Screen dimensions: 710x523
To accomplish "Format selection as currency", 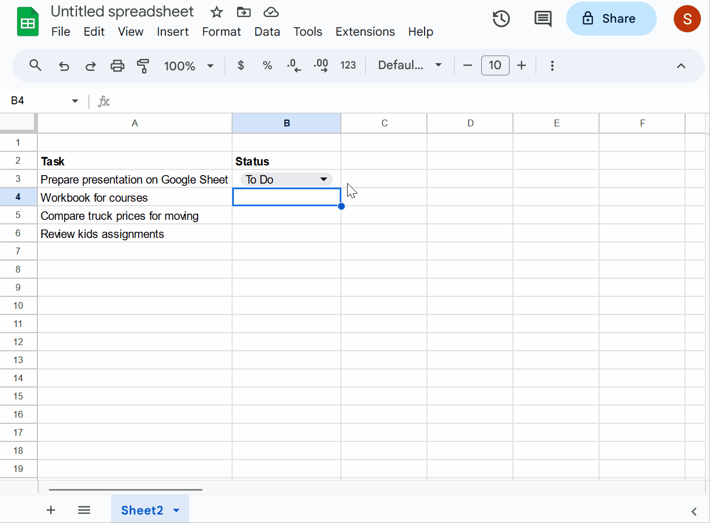I will [x=241, y=65].
